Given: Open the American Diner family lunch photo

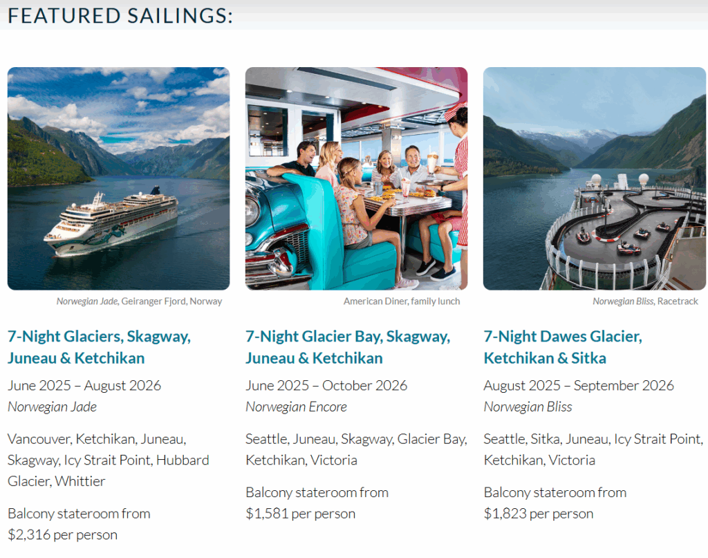Looking at the screenshot, I should click(356, 178).
